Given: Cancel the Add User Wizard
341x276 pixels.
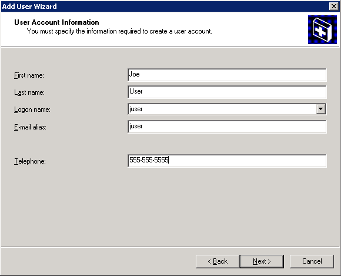Looking at the screenshot, I should [x=312, y=261].
